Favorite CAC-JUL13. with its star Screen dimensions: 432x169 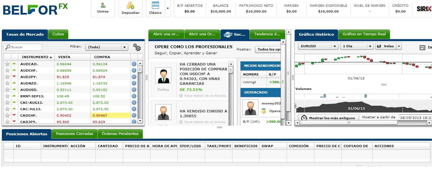(x=7, y=109)
